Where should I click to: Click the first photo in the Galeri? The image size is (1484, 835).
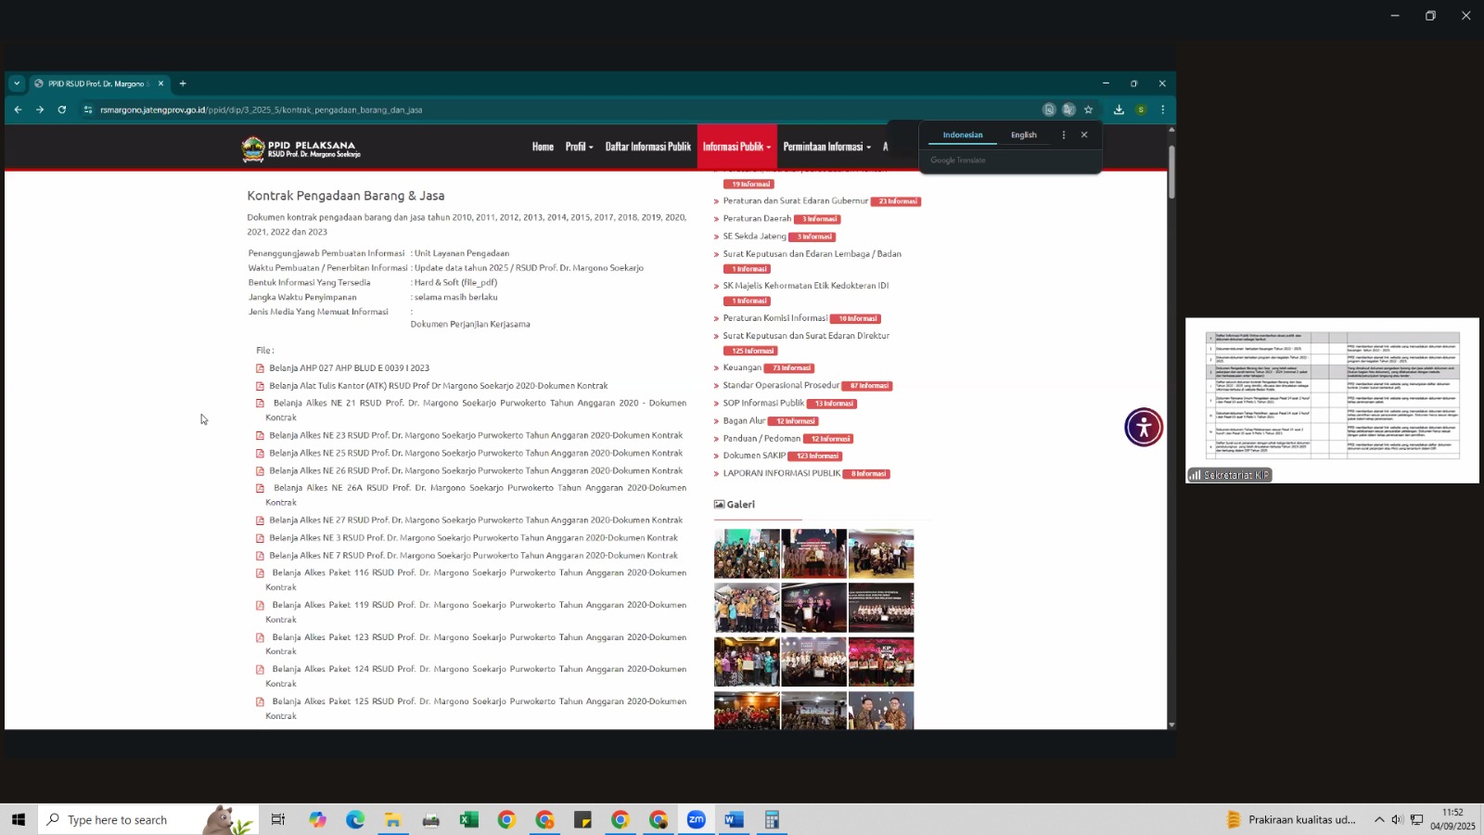[x=747, y=553]
